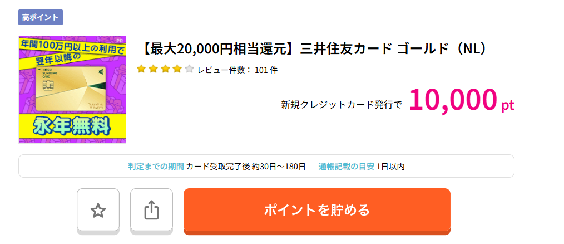Click the contactless payment symbol on card
Image resolution: width=564 pixels, height=244 pixels.
(100, 72)
